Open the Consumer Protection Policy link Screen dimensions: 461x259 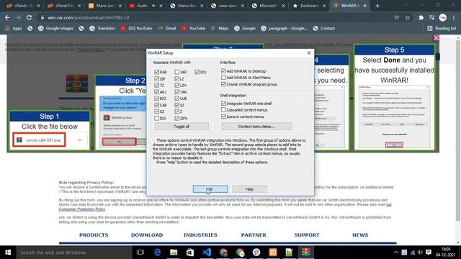coord(82,209)
